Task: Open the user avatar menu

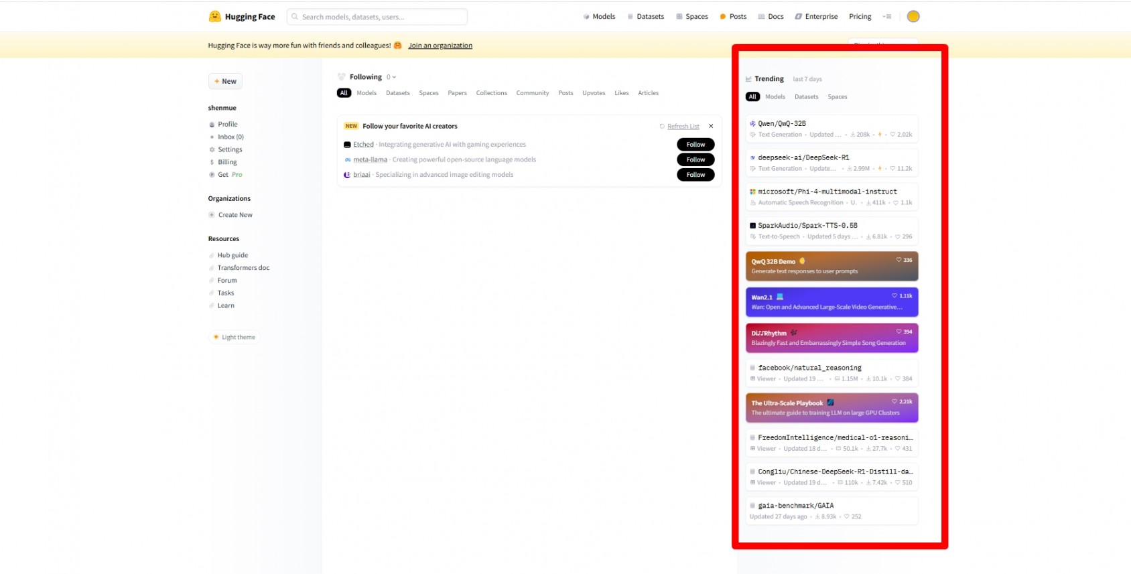Action: click(913, 17)
